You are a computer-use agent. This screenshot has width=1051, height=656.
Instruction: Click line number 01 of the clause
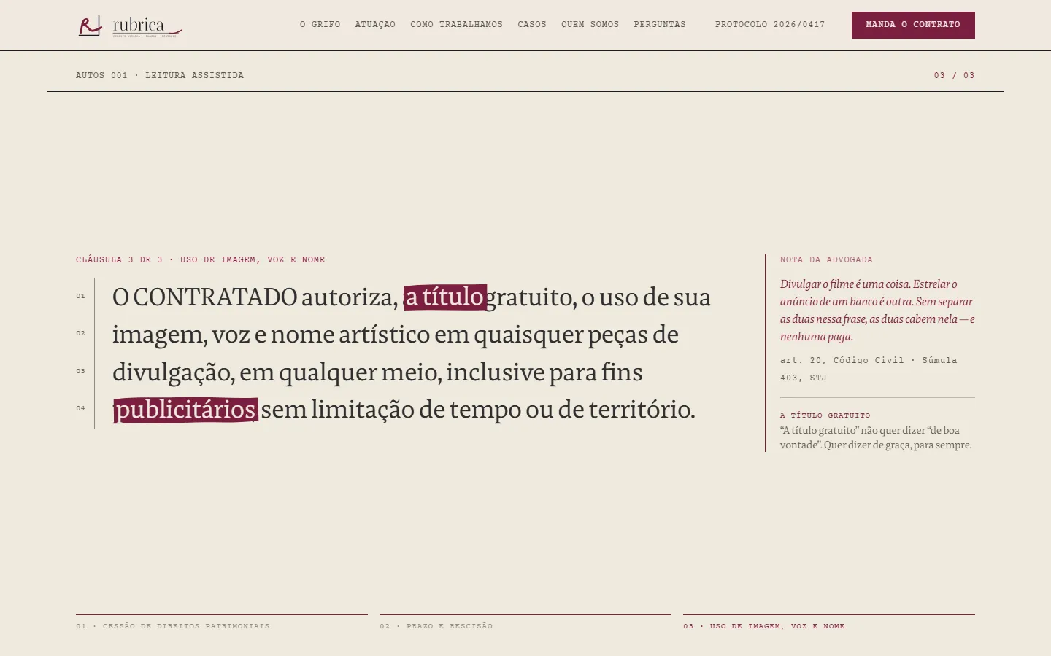click(x=80, y=296)
